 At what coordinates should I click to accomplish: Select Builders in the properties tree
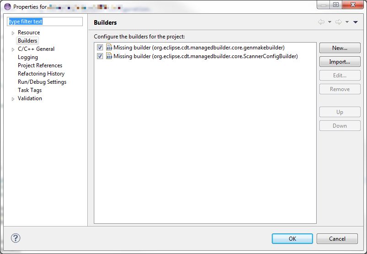(27, 40)
